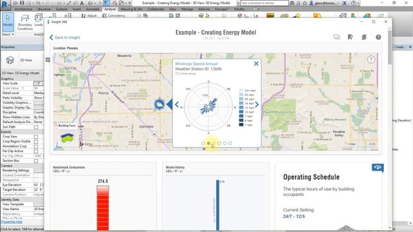Open the Default Analysis Display value dropdown
The image size is (413, 232).
tap(39, 122)
